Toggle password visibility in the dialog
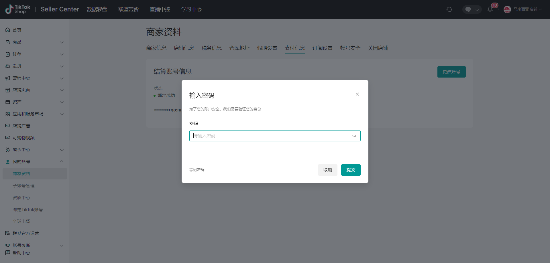This screenshot has height=263, width=550. (354, 136)
